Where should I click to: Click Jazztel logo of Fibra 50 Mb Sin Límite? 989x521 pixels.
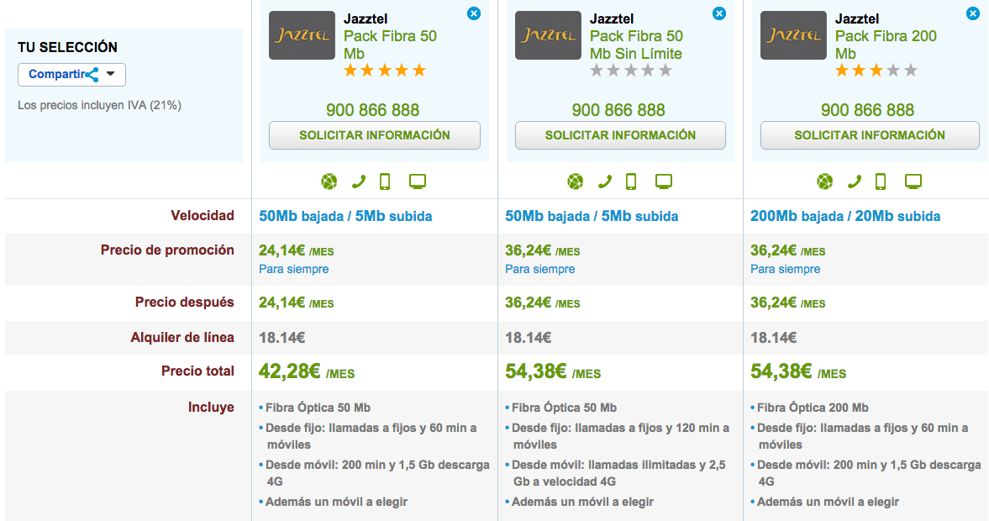tap(548, 35)
